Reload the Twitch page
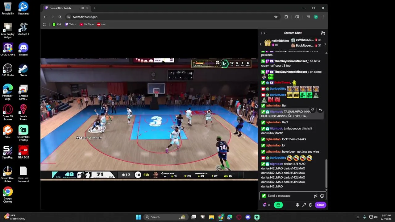This screenshot has height=222, width=395. pyautogui.click(x=60, y=17)
